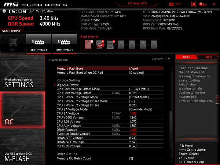The height and width of the screenshot is (165, 220).
Task: Open the SETTINGS motherboard section
Action: pos(22,73)
